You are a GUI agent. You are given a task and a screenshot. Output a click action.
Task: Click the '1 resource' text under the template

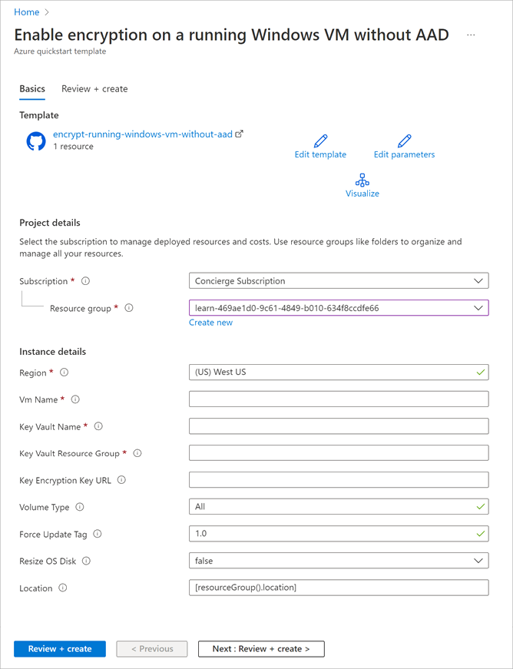[73, 147]
